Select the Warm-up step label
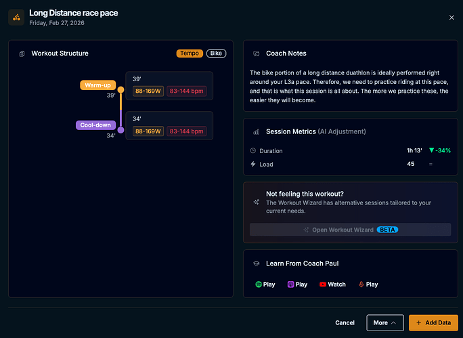Viewport: 463px width, 338px height. 98,85
